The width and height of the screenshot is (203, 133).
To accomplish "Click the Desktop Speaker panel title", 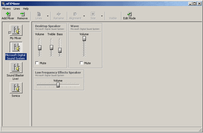I will coord(48,26).
